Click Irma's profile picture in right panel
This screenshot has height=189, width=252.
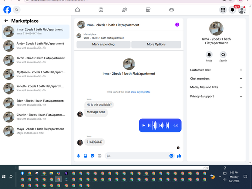click(x=216, y=28)
